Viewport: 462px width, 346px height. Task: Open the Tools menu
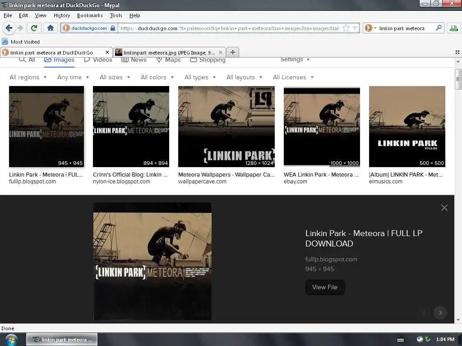point(116,15)
